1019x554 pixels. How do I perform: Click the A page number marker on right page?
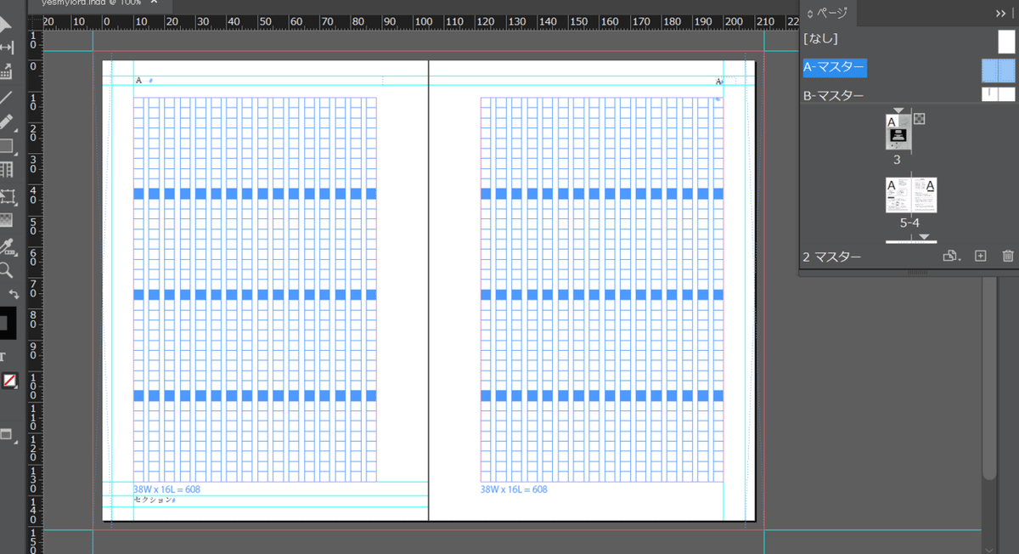(x=719, y=82)
